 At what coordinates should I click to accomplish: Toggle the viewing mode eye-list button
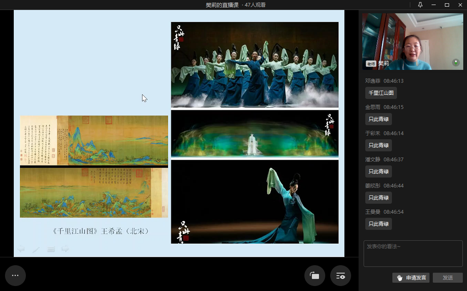point(340,276)
